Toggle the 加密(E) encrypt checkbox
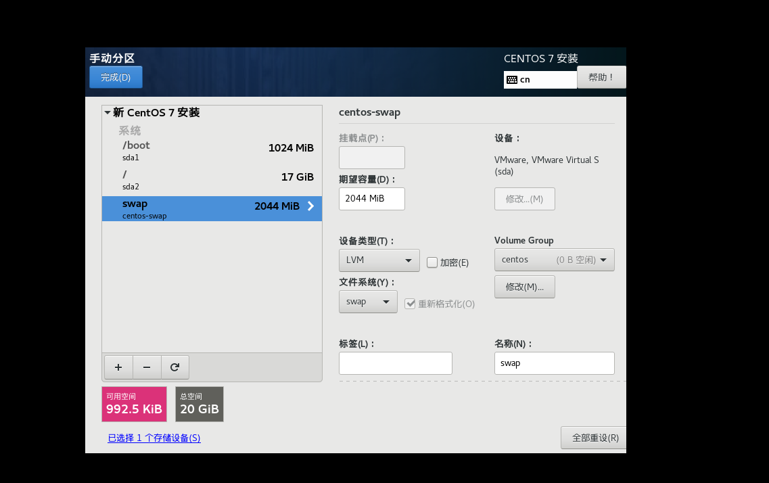The width and height of the screenshot is (769, 483). click(x=432, y=262)
